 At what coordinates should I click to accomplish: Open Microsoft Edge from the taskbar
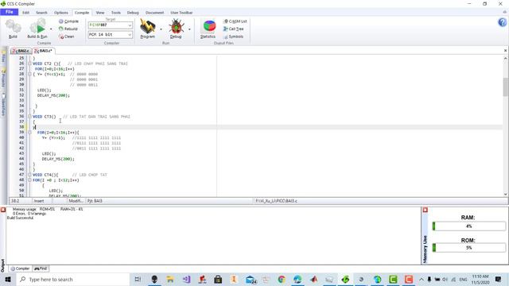tap(297, 279)
